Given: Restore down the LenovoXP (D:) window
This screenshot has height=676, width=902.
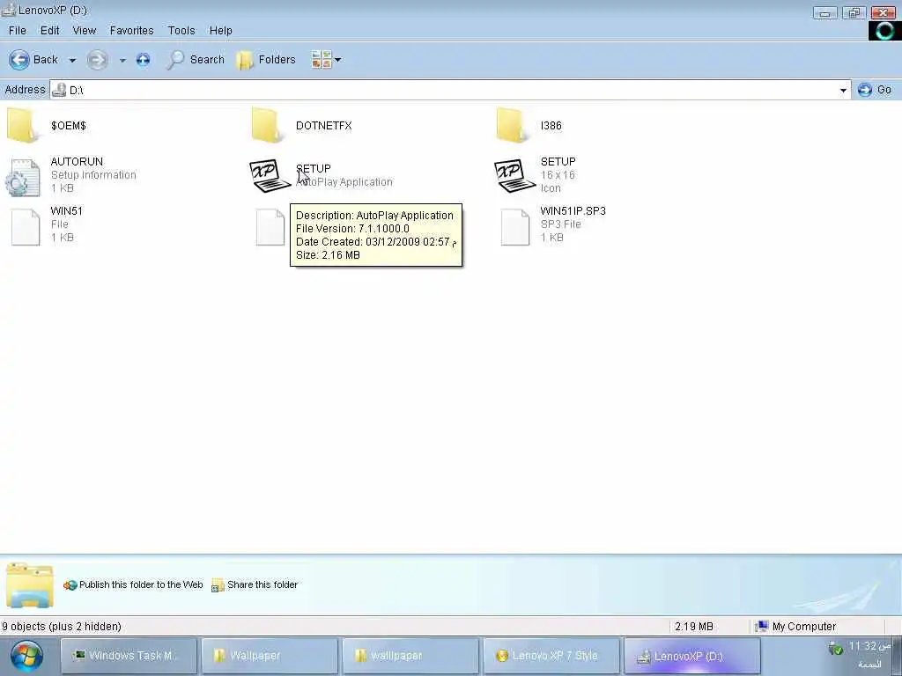Looking at the screenshot, I should 854,12.
